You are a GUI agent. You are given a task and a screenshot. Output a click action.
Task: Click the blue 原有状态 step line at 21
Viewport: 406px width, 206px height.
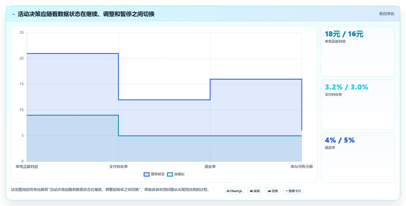pos(73,53)
